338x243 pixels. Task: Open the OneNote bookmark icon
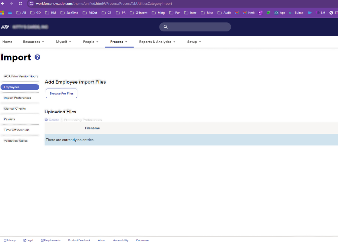[x=260, y=13]
